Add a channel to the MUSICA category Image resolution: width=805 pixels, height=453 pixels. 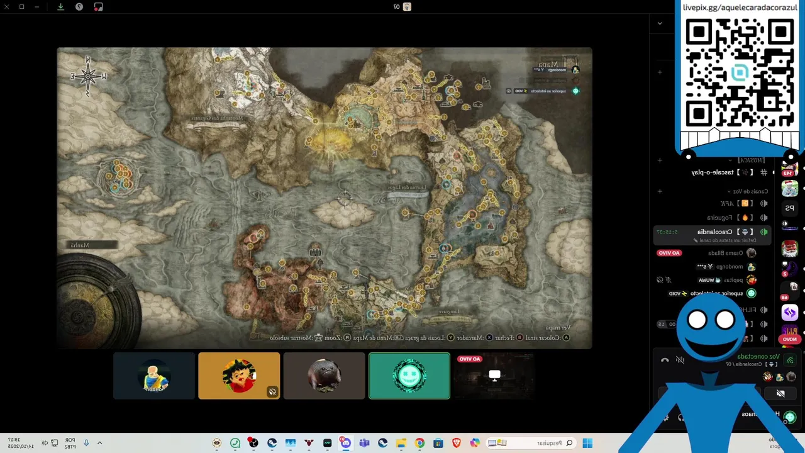click(660, 160)
